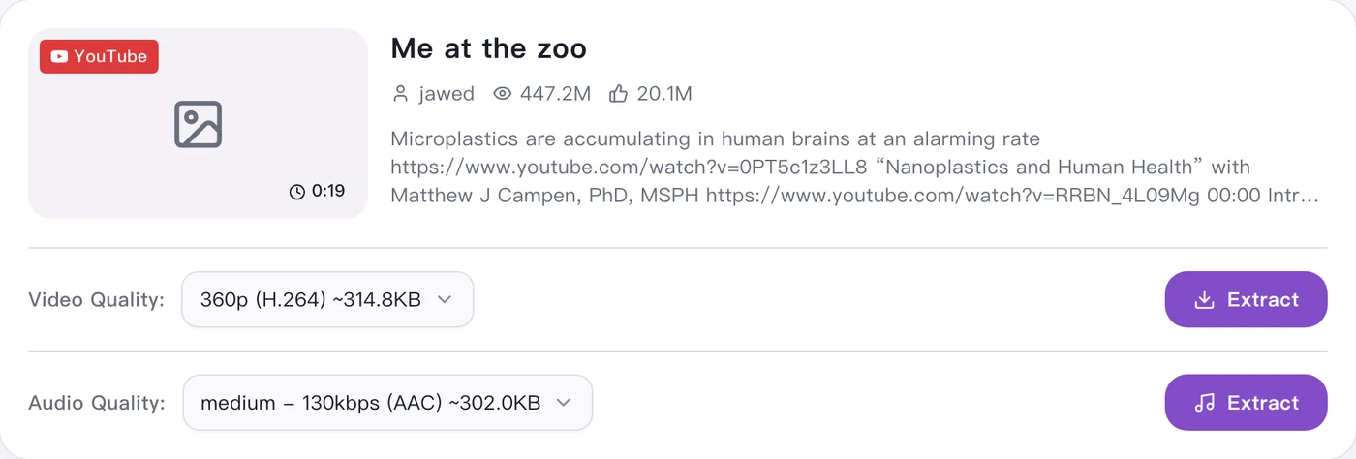Click the YouTube play logo in red badge
Image resolution: width=1356 pixels, height=459 pixels.
click(x=60, y=57)
